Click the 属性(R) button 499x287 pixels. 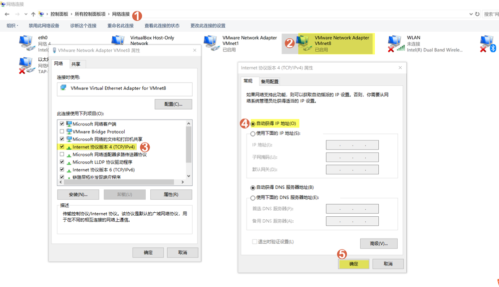click(x=171, y=194)
